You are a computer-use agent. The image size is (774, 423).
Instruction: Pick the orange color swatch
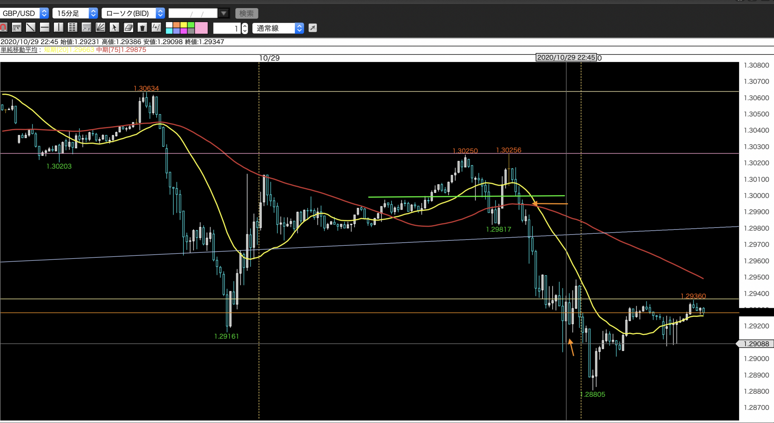pos(176,25)
